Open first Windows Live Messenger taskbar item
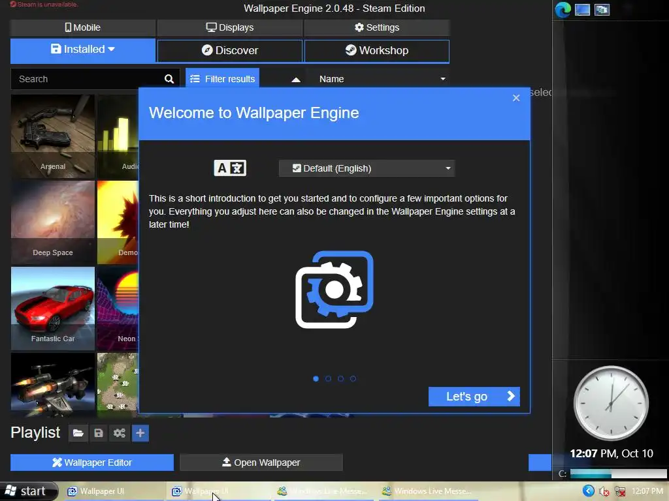 click(323, 492)
